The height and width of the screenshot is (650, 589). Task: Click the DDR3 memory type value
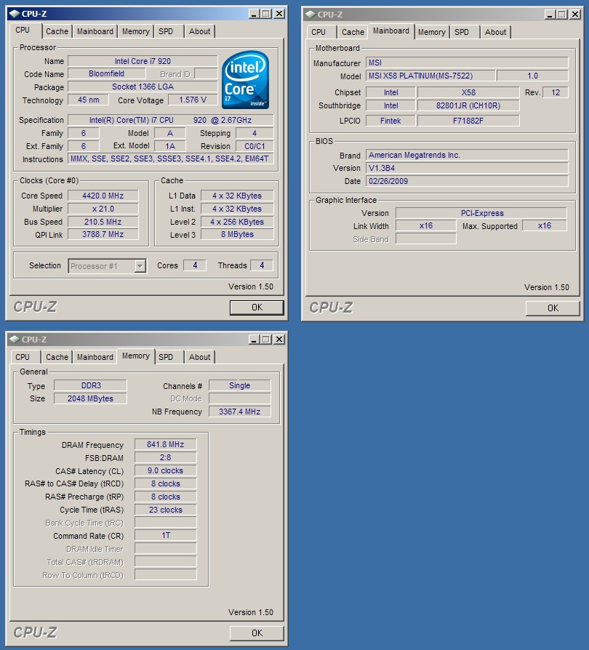tap(90, 385)
